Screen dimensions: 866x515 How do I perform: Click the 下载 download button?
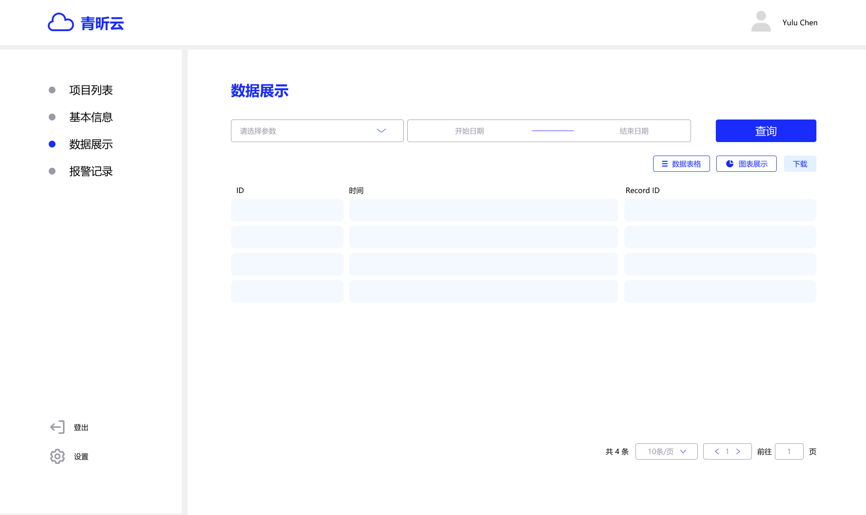[x=800, y=164]
